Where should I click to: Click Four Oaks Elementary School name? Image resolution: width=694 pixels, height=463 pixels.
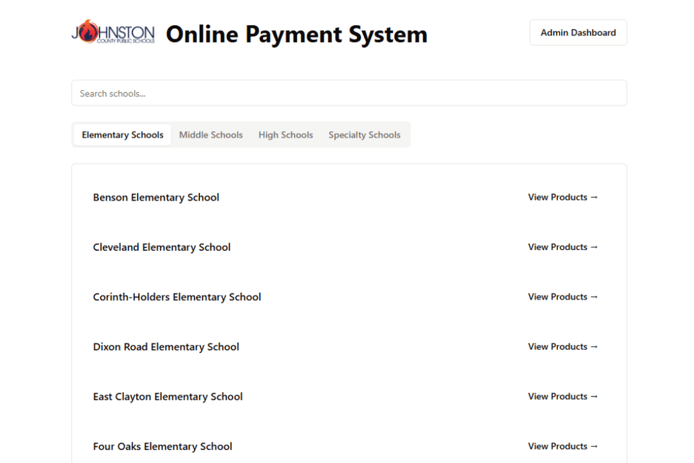[x=163, y=446]
